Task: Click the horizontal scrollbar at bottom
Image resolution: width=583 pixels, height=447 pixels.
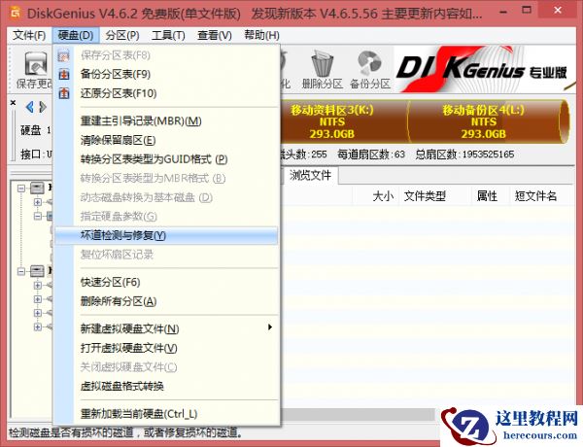Action: coord(357,414)
